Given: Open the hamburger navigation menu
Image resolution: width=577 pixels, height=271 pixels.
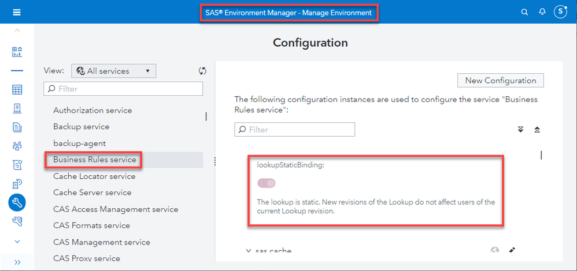Looking at the screenshot, I should [x=17, y=12].
